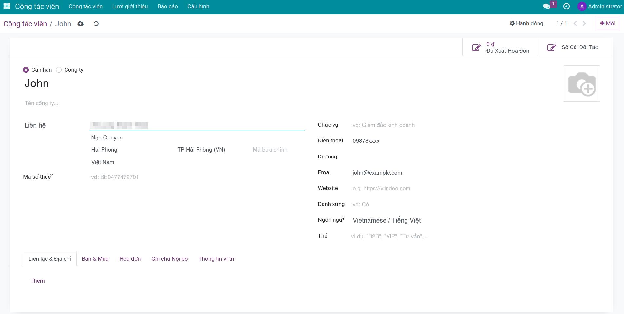This screenshot has height=314, width=624.
Task: Open the country field Việt Nam
Action: (197, 162)
